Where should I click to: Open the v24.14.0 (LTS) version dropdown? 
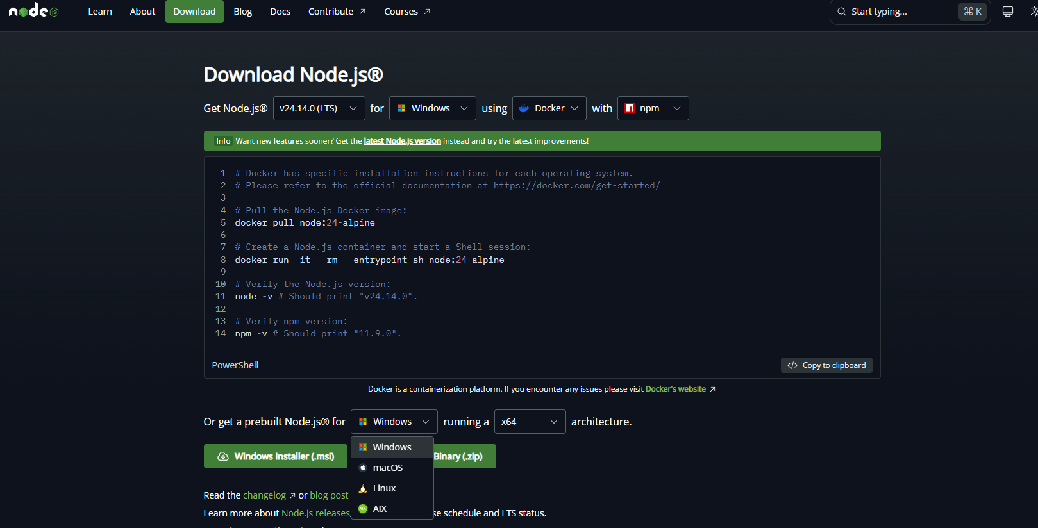(x=319, y=108)
